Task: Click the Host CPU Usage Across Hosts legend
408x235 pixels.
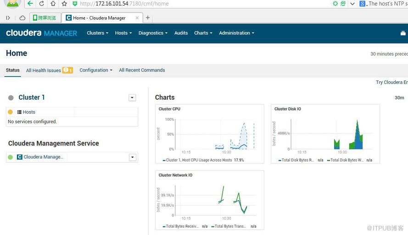Action: [199, 160]
